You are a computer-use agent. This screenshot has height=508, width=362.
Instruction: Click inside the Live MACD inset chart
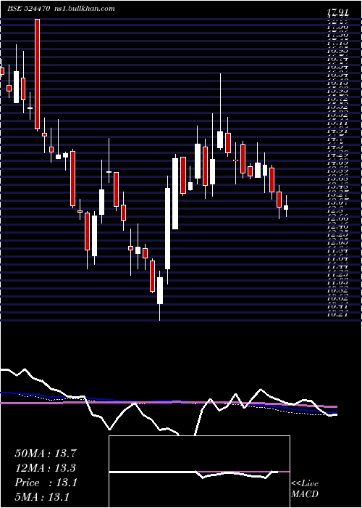[x=199, y=472]
